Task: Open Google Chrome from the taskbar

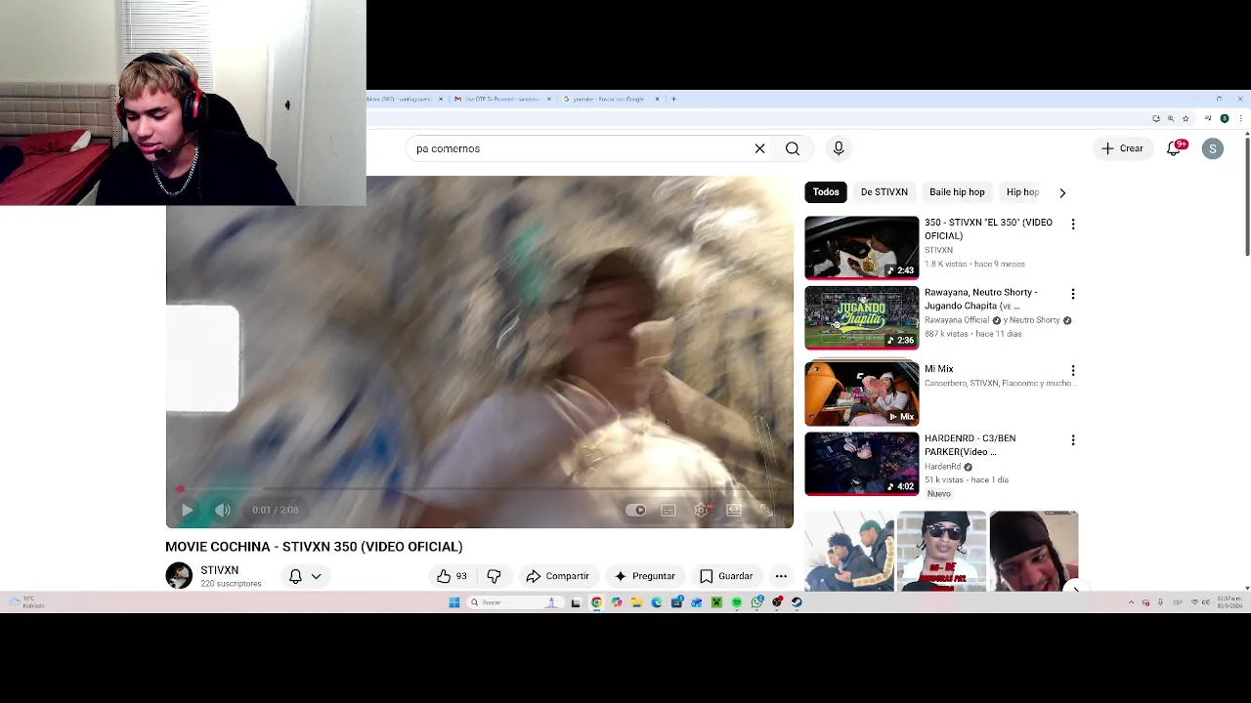Action: tap(596, 602)
